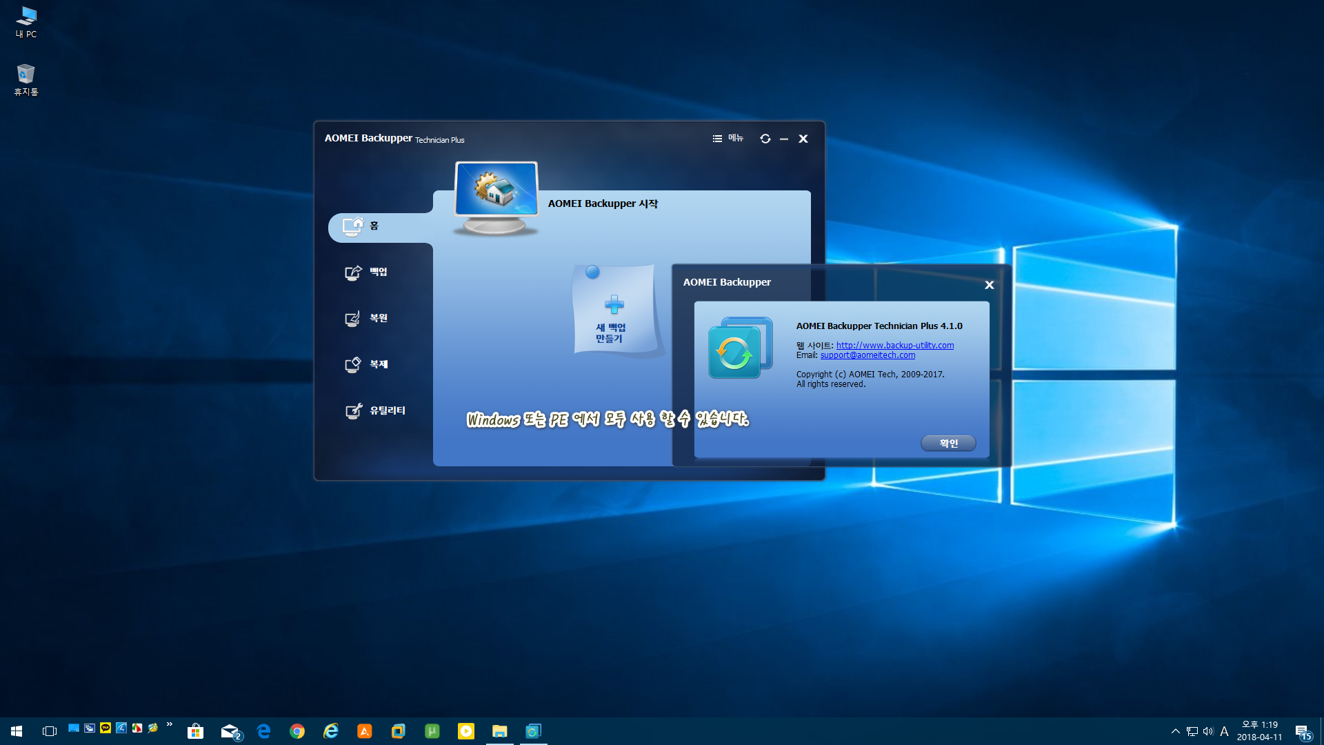The width and height of the screenshot is (1324, 745).
Task: Open the Windows Start menu
Action: (x=17, y=731)
